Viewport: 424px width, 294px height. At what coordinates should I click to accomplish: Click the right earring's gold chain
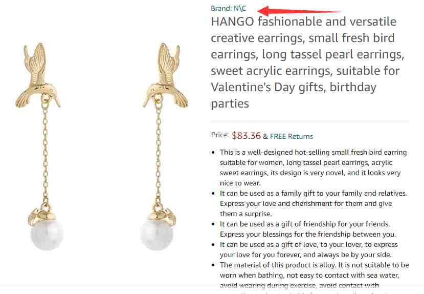[x=159, y=154]
